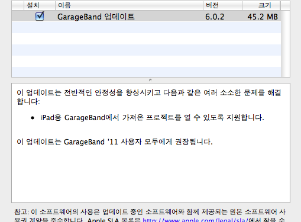
Task: Select the GarageBand 업데이트 row name
Action: click(96, 17)
